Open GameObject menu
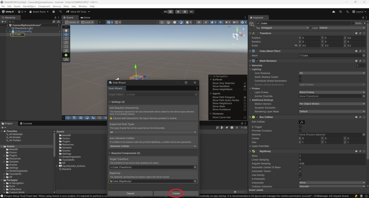This screenshot has width=369, height=198. pos(29,6)
